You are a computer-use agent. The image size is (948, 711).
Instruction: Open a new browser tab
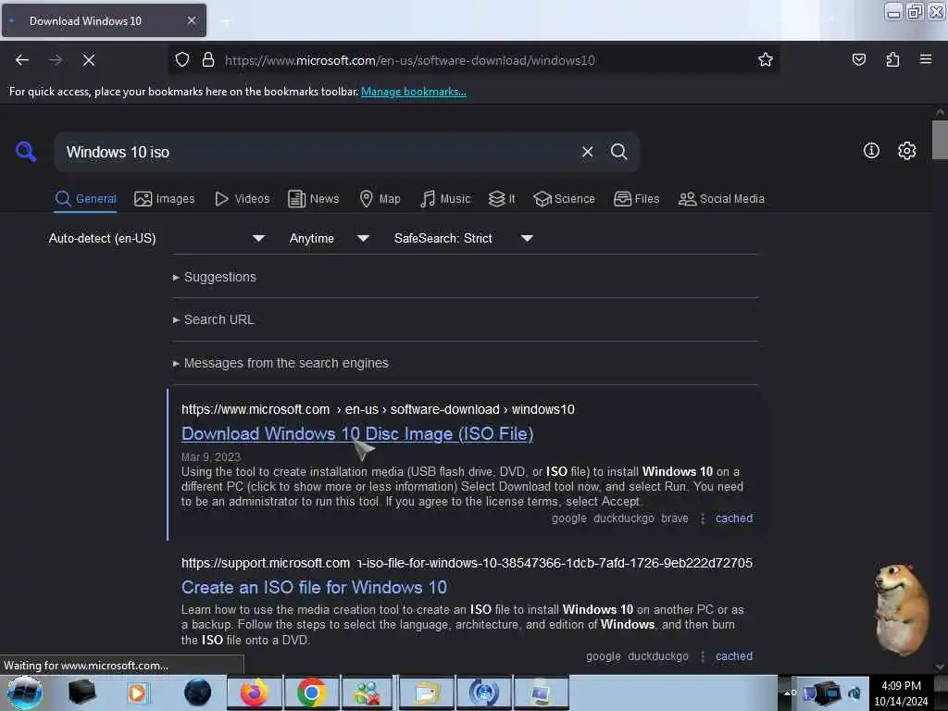click(x=227, y=20)
